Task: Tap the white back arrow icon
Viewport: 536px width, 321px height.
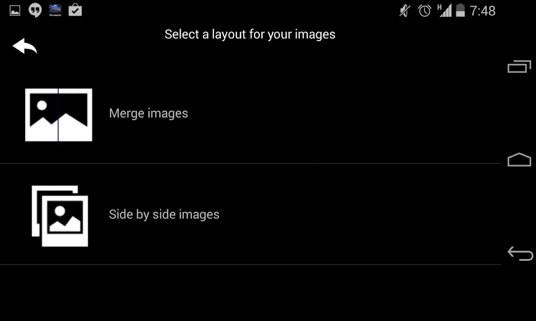Action: pyautogui.click(x=25, y=46)
